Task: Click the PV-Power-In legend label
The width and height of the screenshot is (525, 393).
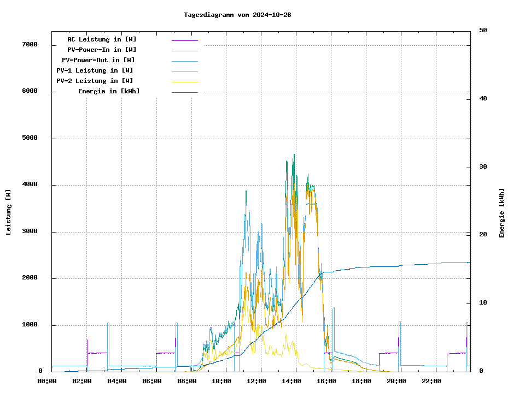Action: click(x=106, y=50)
